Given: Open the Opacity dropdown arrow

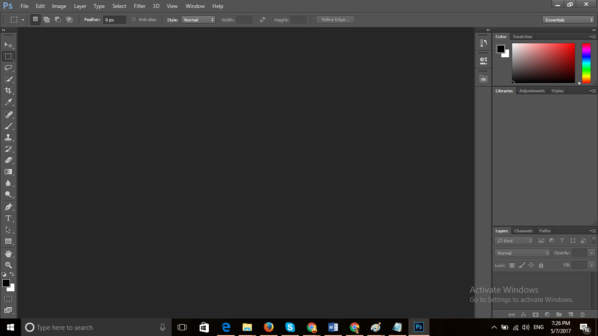Looking at the screenshot, I should 592,253.
